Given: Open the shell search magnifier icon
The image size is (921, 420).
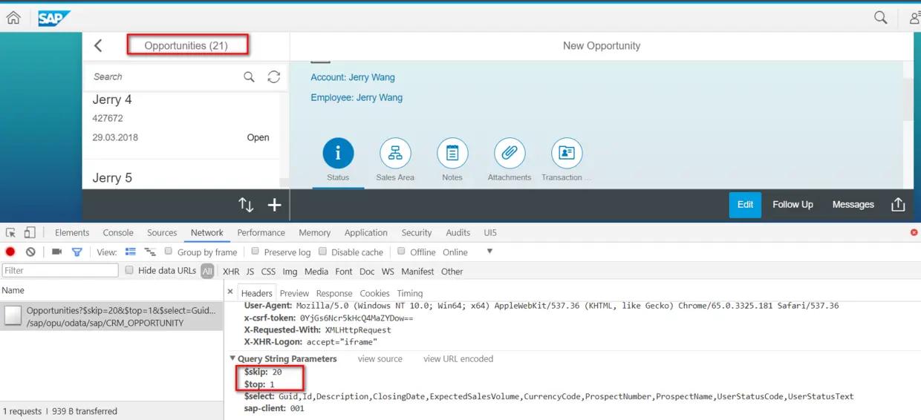Looking at the screenshot, I should (x=880, y=18).
